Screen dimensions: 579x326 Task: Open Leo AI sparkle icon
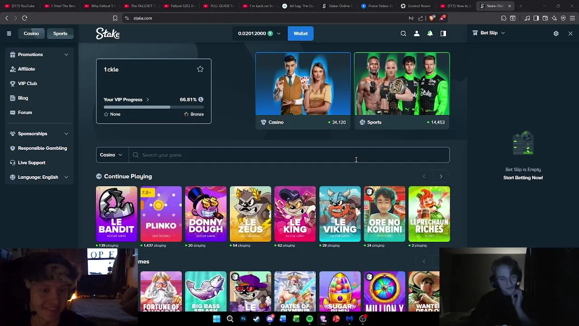point(554,18)
